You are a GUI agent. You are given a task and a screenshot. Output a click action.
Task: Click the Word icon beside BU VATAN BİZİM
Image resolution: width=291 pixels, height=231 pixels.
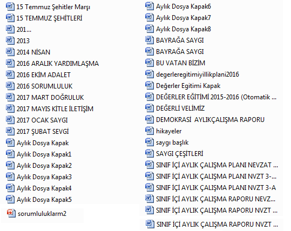click(150, 63)
